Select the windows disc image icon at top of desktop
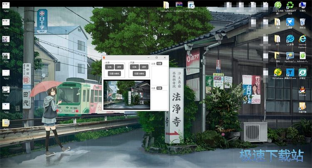This screenshot has width=312, height=168. coord(191,6)
